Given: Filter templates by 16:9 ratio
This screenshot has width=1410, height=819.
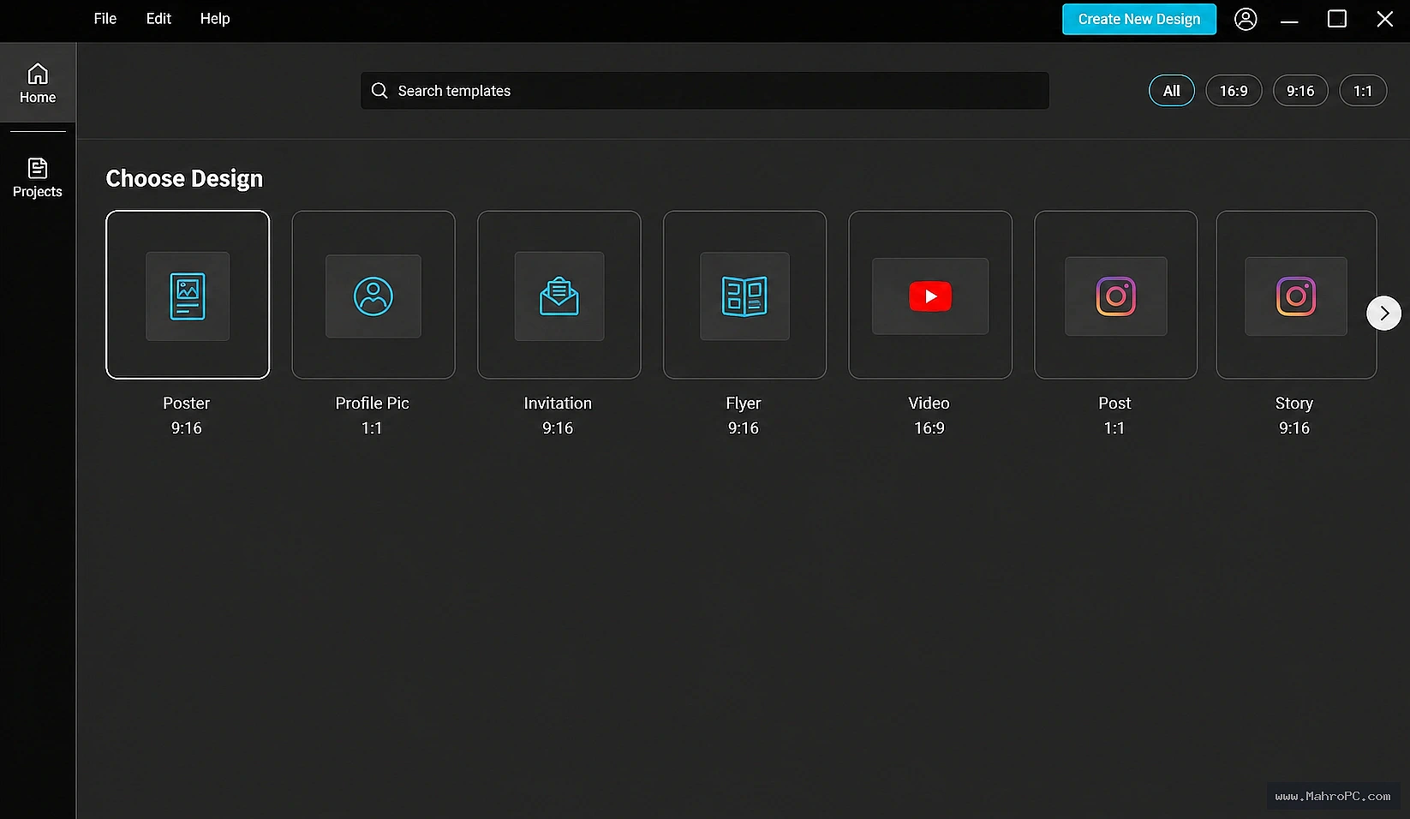Looking at the screenshot, I should [1234, 91].
